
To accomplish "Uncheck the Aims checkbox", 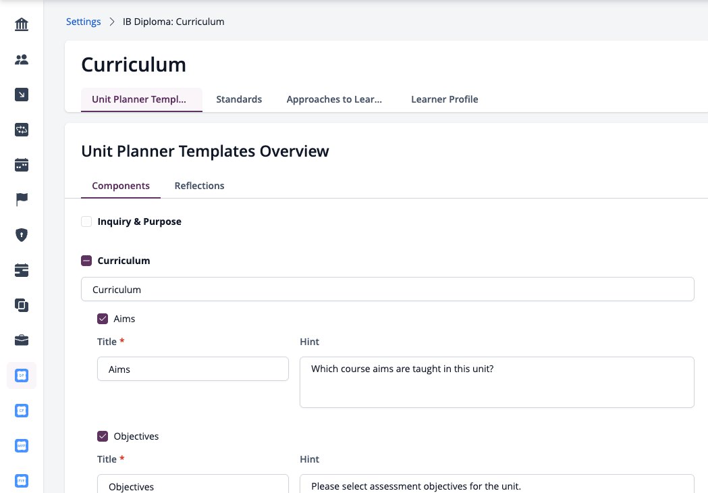I will click(103, 319).
